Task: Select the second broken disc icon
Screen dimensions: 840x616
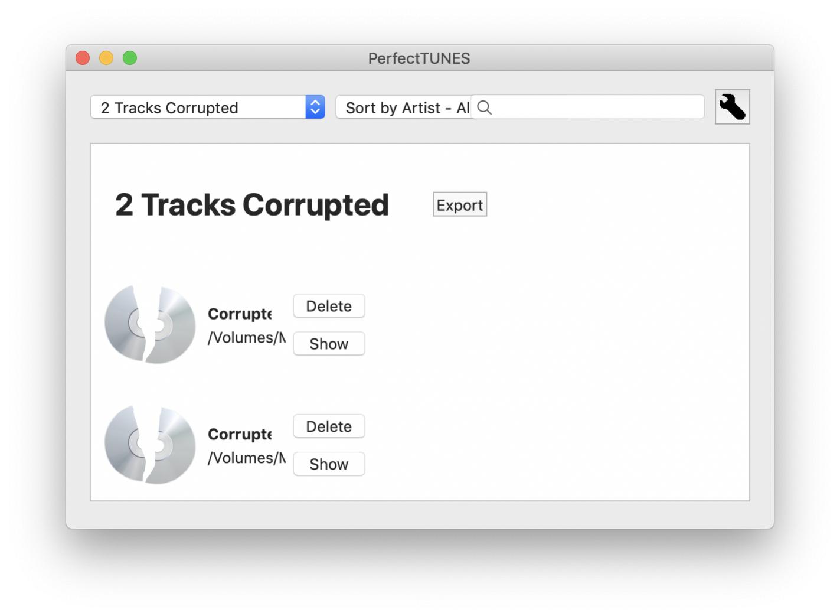Action: pos(150,445)
